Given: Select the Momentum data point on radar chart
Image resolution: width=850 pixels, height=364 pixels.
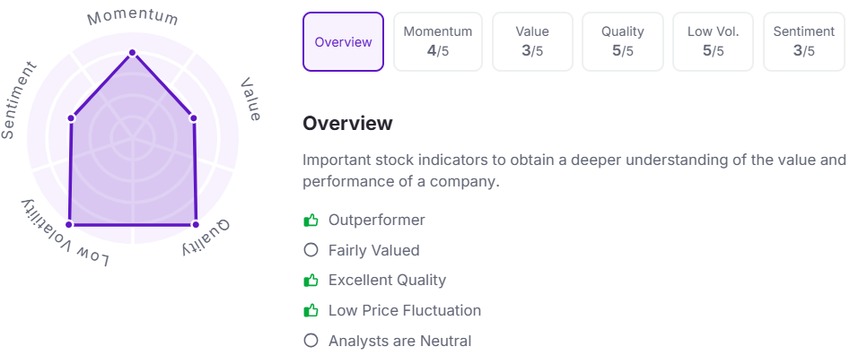Looking at the screenshot, I should [132, 53].
